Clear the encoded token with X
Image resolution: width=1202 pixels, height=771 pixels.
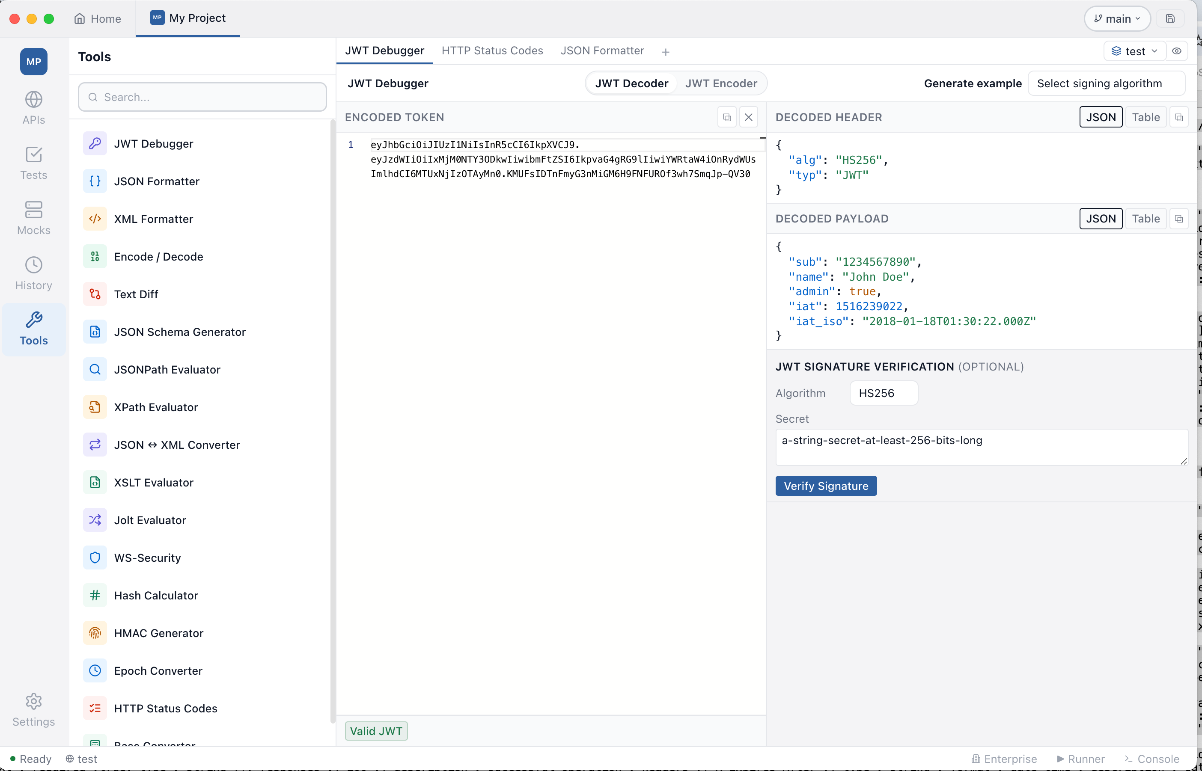[749, 117]
